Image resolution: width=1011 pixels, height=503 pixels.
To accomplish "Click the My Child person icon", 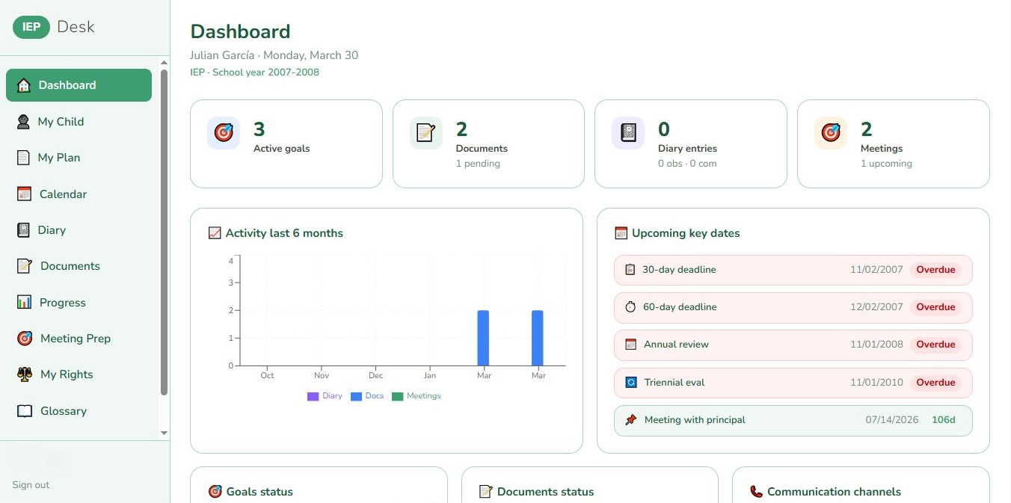I will (x=22, y=121).
